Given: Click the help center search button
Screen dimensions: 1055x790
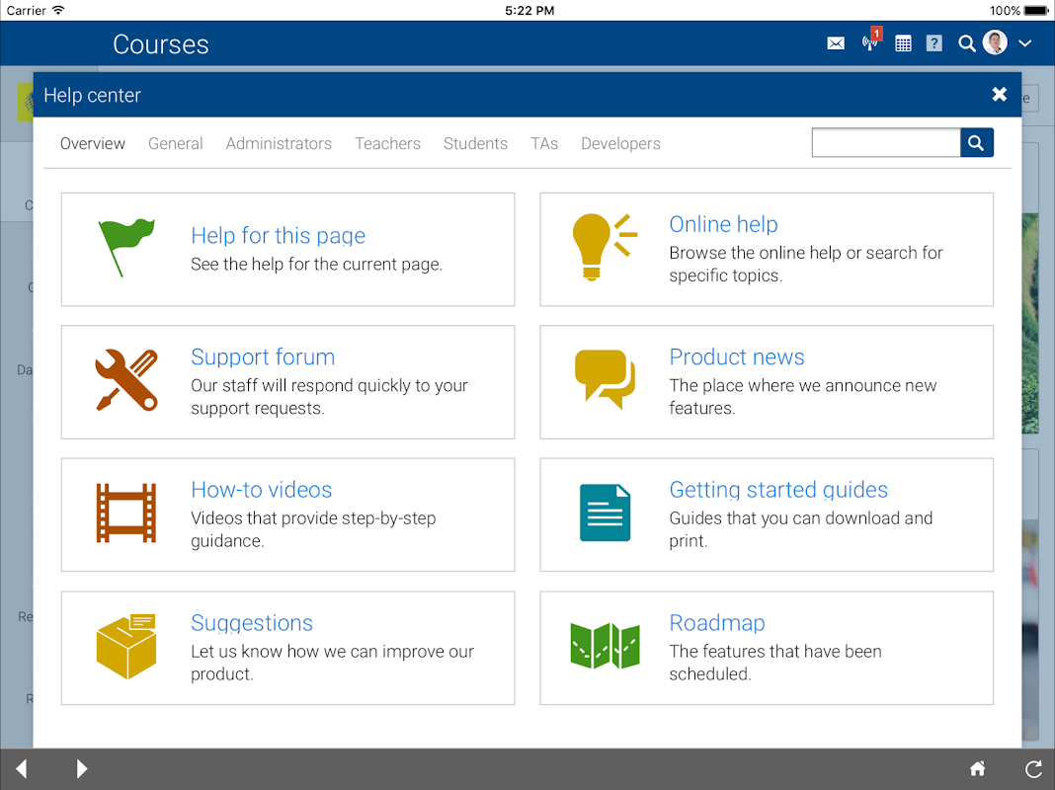Looking at the screenshot, I should (x=977, y=142).
